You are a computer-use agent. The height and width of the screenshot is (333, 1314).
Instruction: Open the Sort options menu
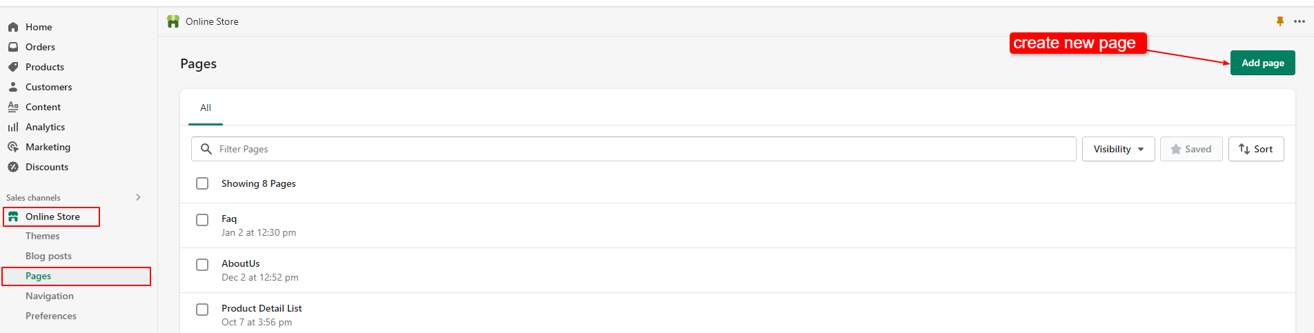[1256, 149]
